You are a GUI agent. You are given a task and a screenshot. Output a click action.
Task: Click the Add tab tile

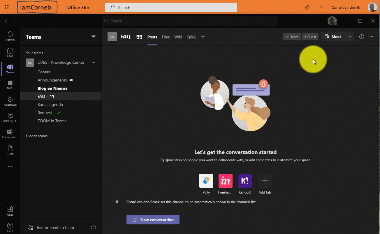point(265,181)
